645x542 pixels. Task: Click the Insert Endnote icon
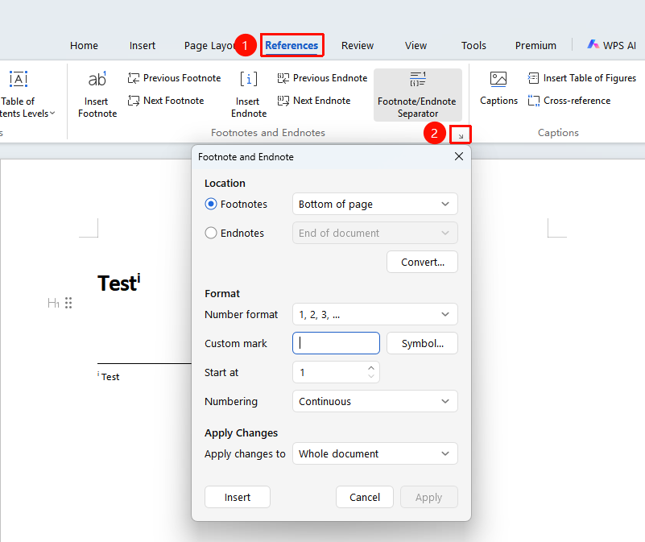point(249,79)
